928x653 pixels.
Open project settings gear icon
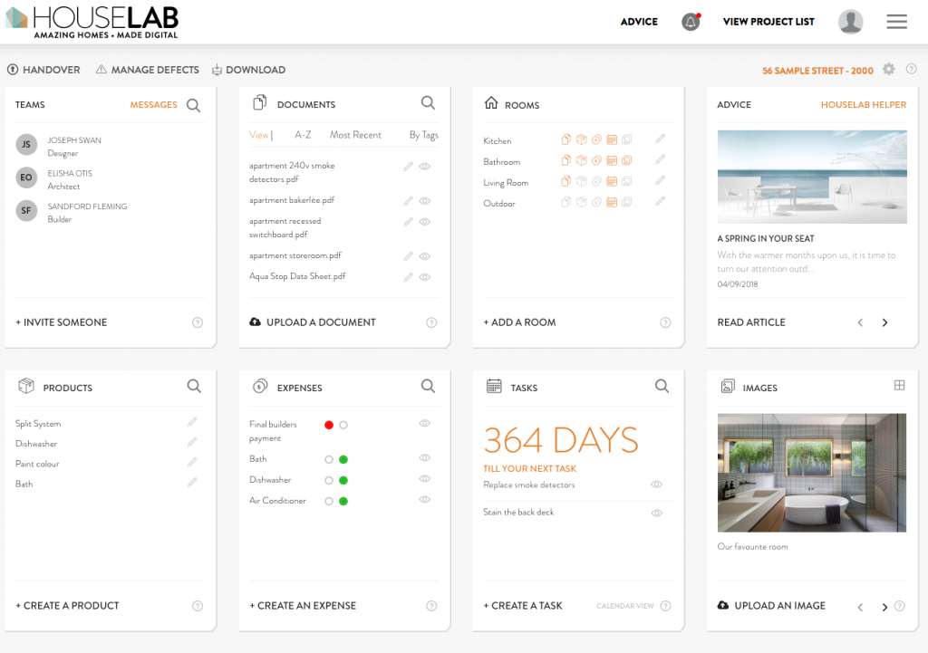888,69
